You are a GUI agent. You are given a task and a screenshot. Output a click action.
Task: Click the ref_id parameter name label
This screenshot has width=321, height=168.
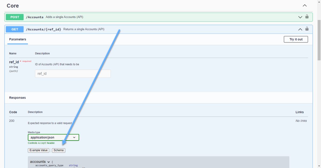(x=14, y=62)
